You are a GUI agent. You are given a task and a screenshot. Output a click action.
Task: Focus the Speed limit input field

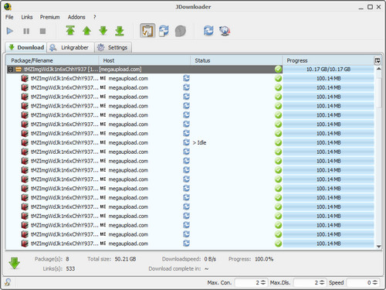pos(359,282)
